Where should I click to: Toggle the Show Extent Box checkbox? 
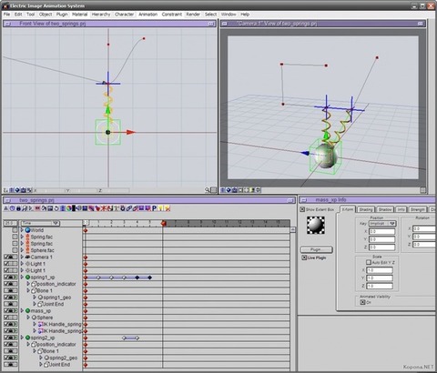(x=302, y=209)
